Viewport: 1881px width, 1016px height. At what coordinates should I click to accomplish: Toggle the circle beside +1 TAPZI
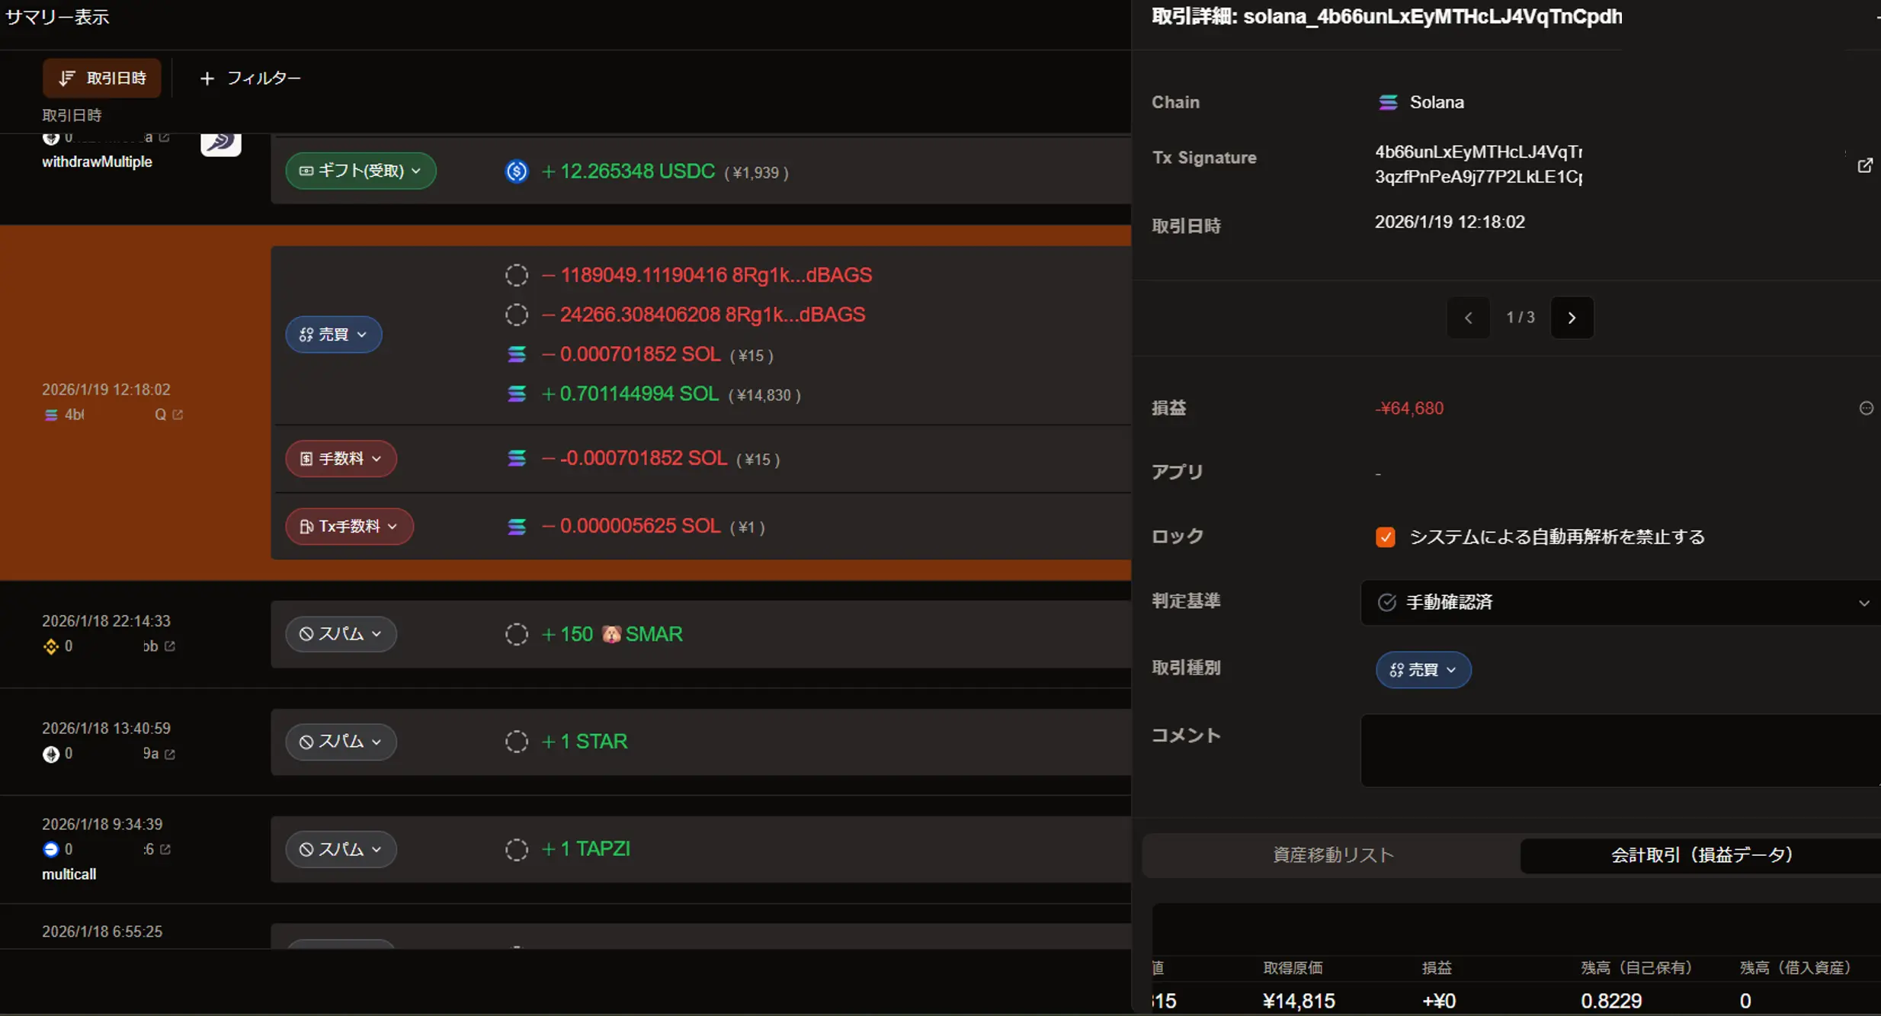tap(516, 849)
